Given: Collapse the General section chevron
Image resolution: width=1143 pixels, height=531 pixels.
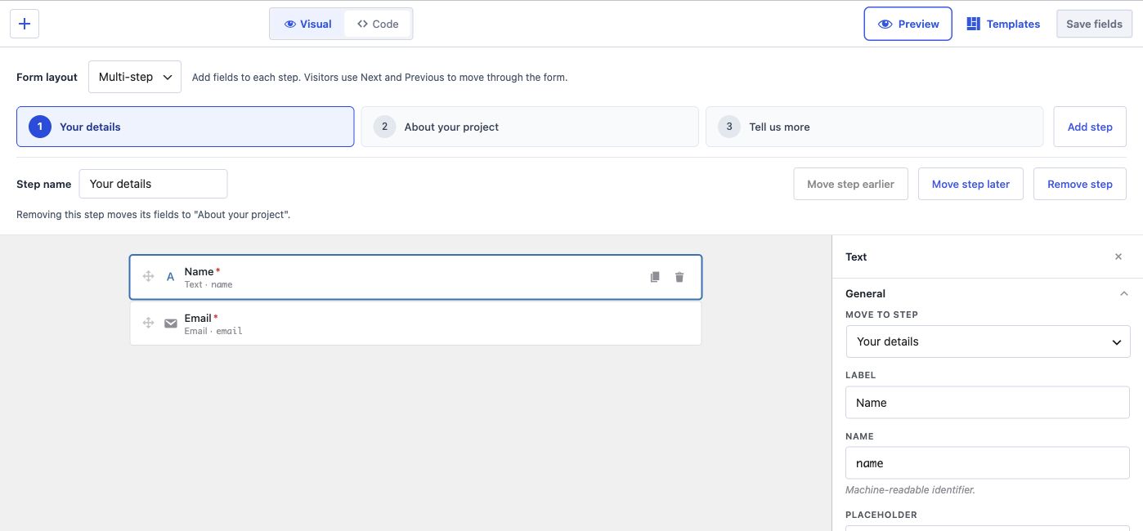Looking at the screenshot, I should click(x=1123, y=293).
